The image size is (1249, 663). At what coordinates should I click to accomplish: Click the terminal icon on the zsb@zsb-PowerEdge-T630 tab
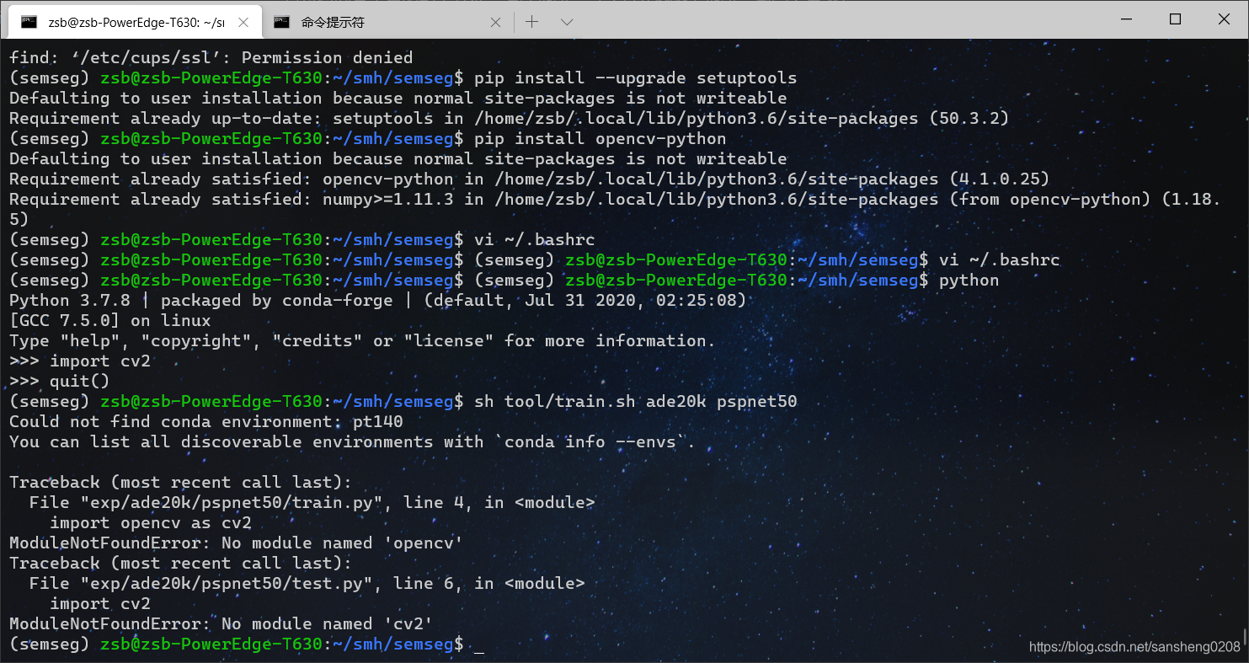(x=29, y=22)
